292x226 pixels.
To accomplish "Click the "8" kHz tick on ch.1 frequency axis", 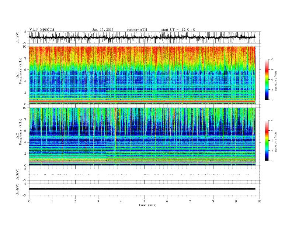I will click(25, 58).
